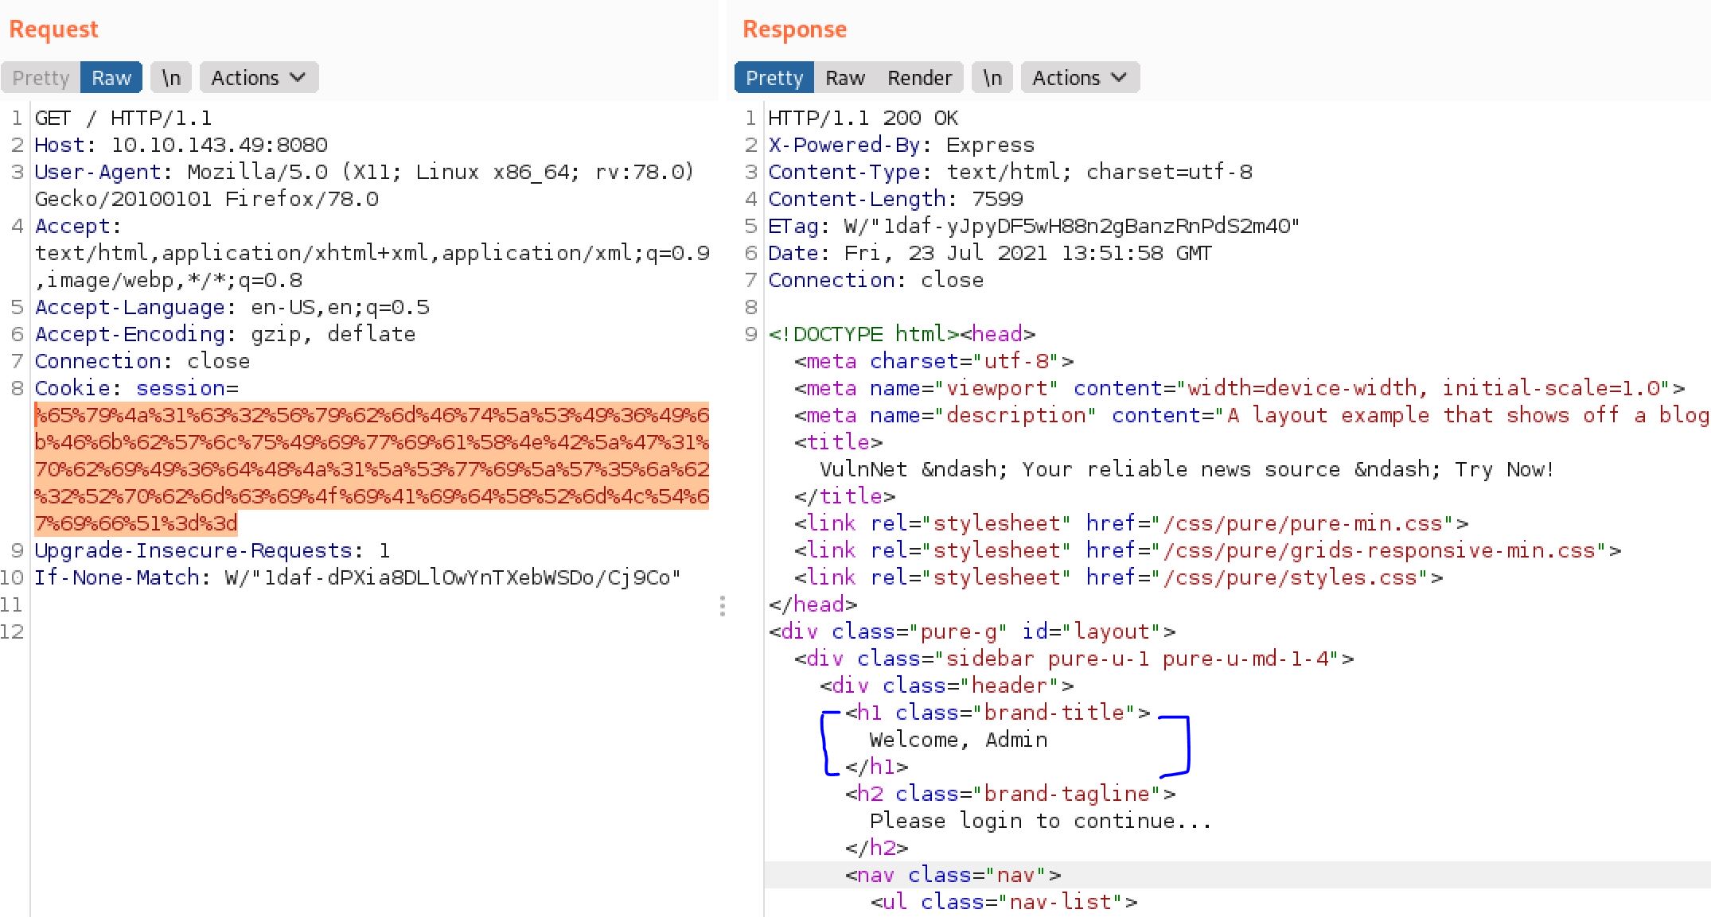Image resolution: width=1711 pixels, height=917 pixels.
Task: Expand the Response Actions dropdown
Action: click(1066, 78)
